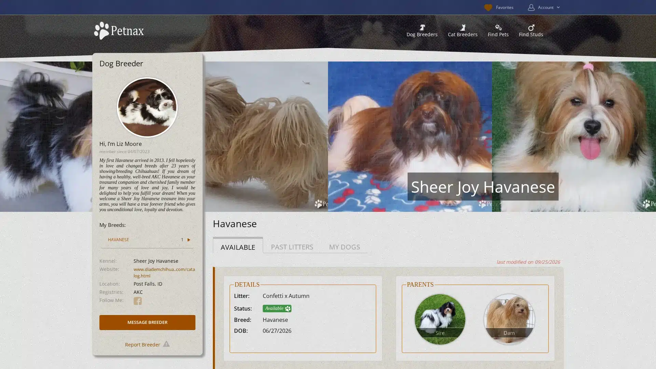Open the Account user icon
The height and width of the screenshot is (369, 656).
tap(531, 8)
